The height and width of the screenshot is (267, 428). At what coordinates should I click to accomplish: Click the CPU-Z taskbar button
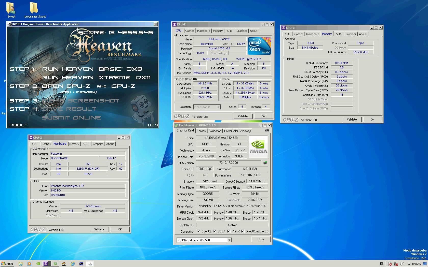(x=46, y=264)
